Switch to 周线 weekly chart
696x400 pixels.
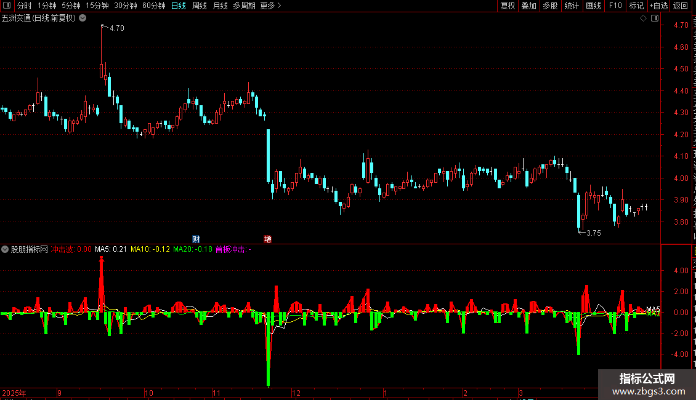[200, 6]
